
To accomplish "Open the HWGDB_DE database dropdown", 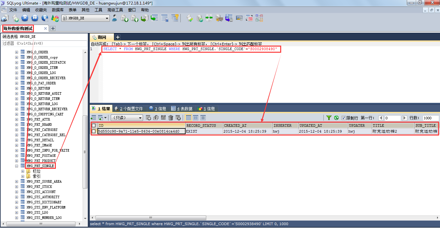I will 86,18.
